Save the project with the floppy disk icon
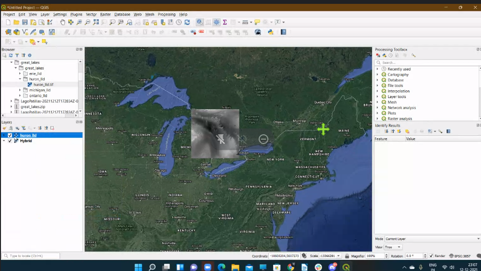Screen dimensions: 481x271 (x=25, y=22)
